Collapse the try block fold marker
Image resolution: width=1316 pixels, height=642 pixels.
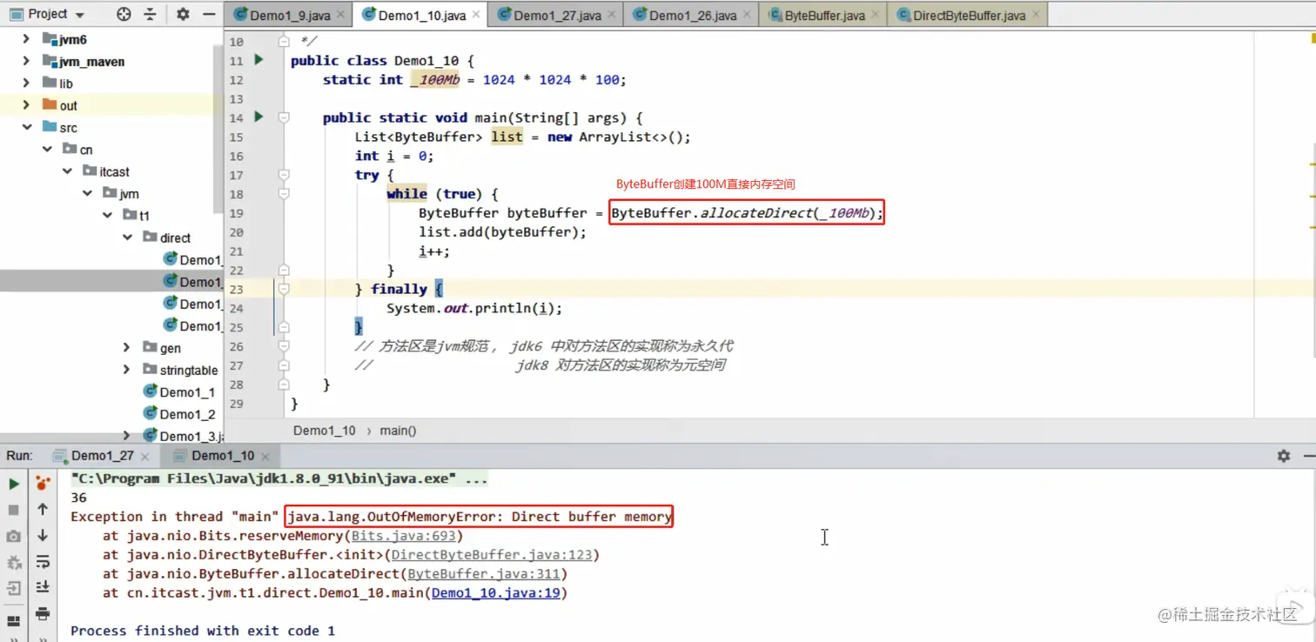pyautogui.click(x=284, y=175)
